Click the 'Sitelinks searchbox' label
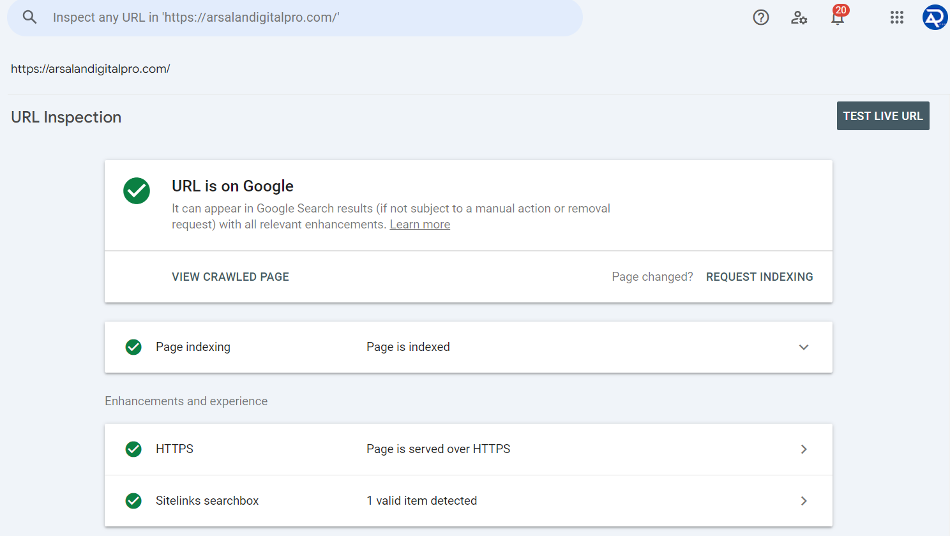Viewport: 950px width, 536px height. tap(207, 501)
